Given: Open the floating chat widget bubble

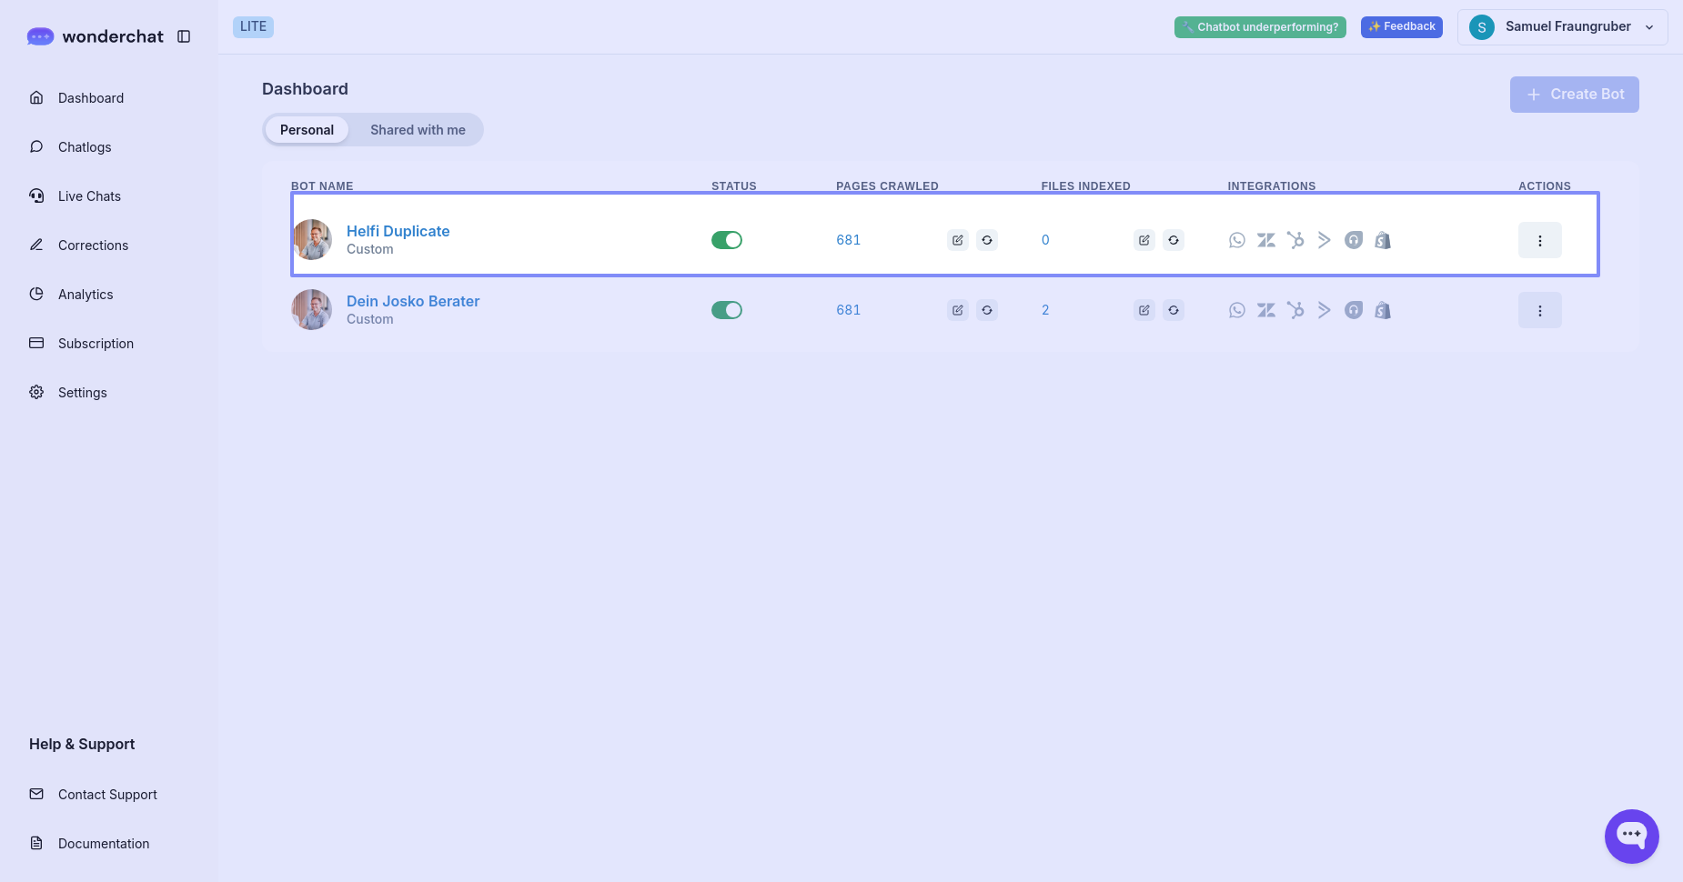Looking at the screenshot, I should 1631,836.
